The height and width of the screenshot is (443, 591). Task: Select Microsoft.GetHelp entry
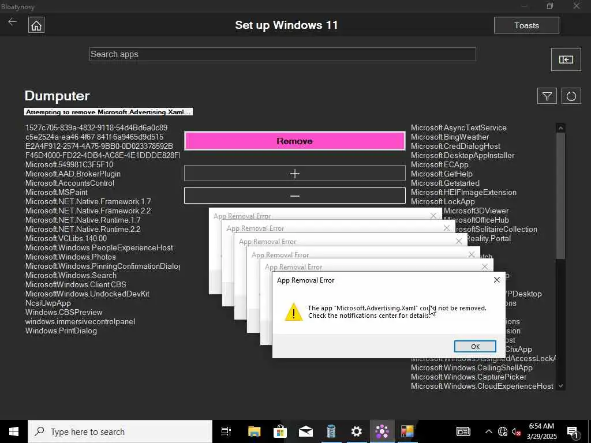click(x=442, y=174)
